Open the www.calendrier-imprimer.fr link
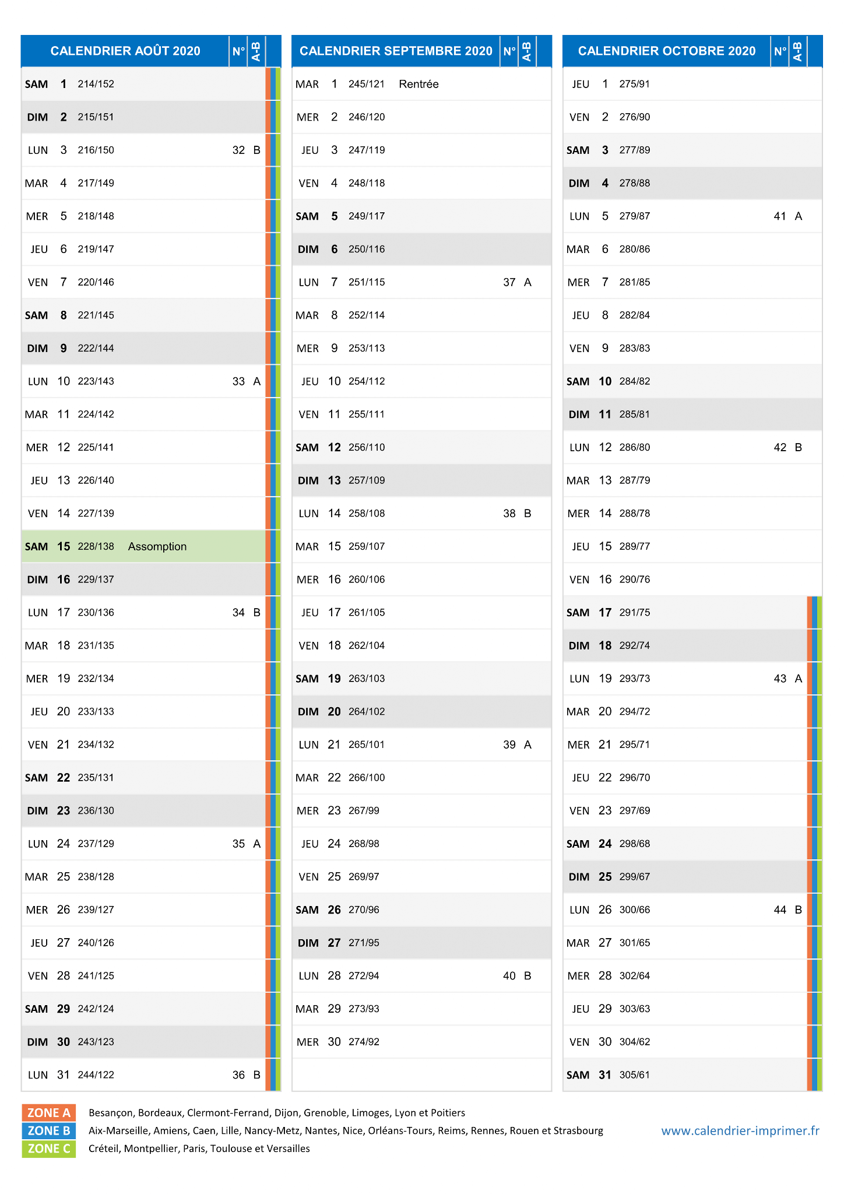This screenshot has height=1194, width=844. (x=740, y=1130)
